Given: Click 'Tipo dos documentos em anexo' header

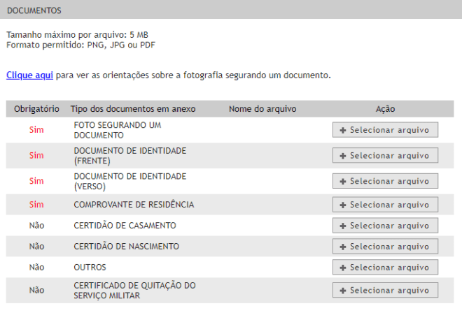Looking at the screenshot, I should click(x=133, y=109).
